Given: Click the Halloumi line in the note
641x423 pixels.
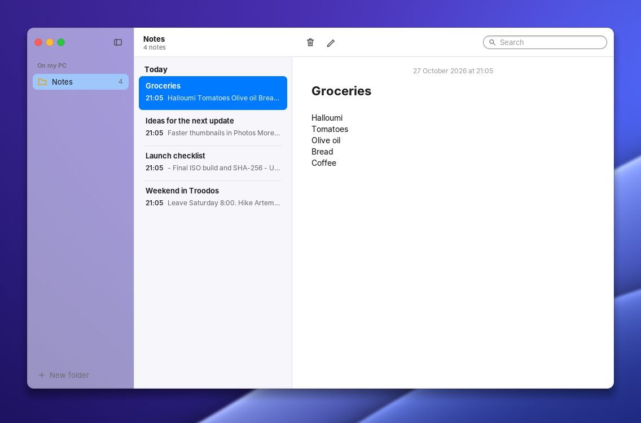Looking at the screenshot, I should (327, 118).
